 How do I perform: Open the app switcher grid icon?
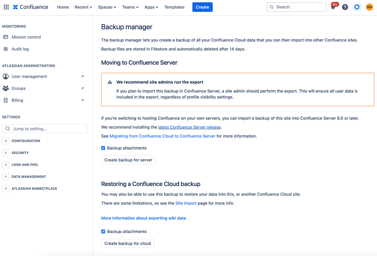6,7
